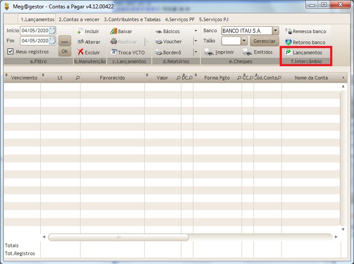Uncheck the Meus registros checkbox

[10, 52]
